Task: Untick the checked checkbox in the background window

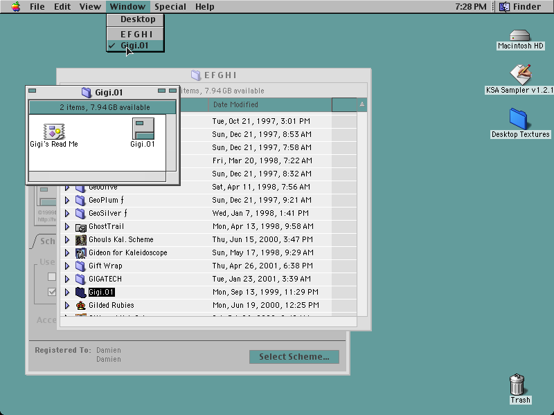Action: click(x=52, y=292)
